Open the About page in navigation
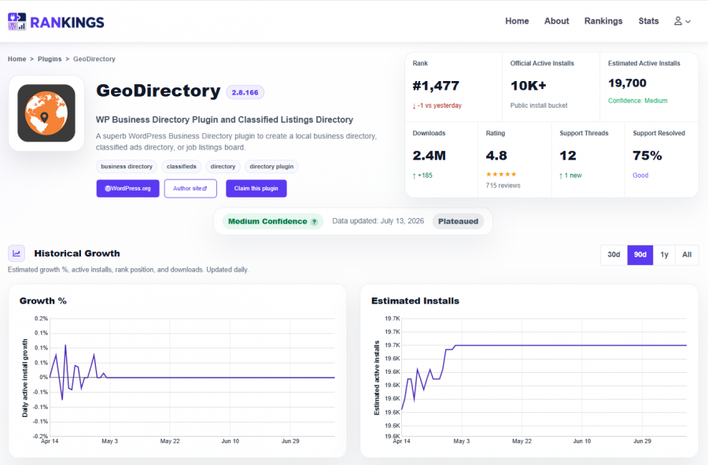 (x=556, y=21)
